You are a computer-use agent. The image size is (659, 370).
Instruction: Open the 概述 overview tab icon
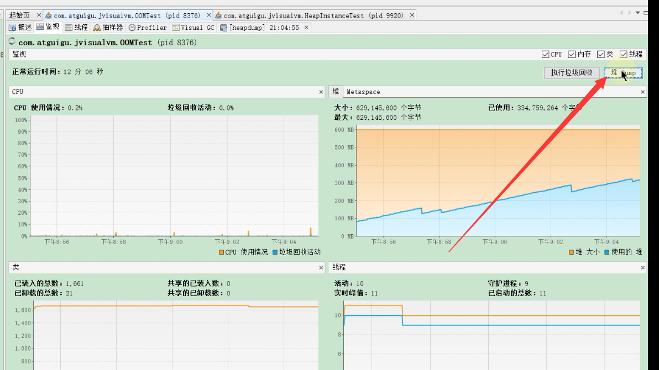(13, 28)
